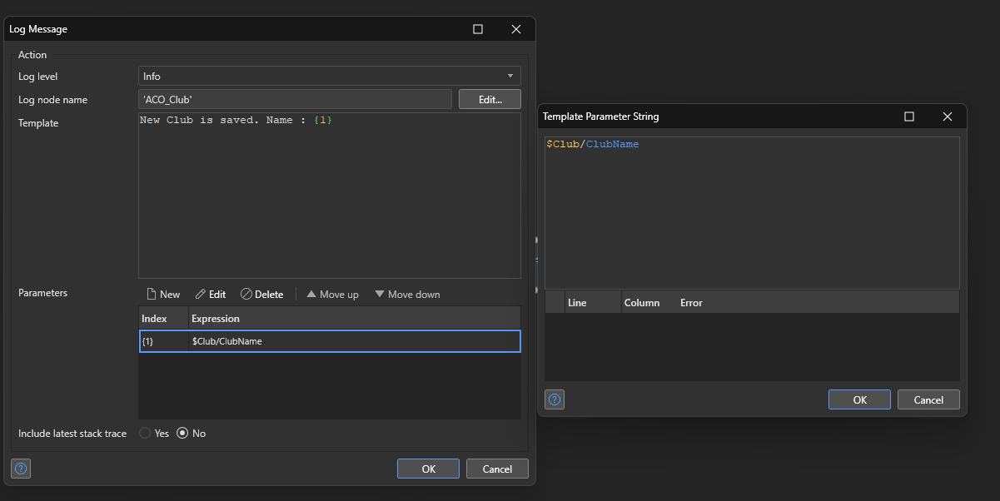The width and height of the screenshot is (1000, 501).
Task: Delete the selected parameter
Action: 261,294
